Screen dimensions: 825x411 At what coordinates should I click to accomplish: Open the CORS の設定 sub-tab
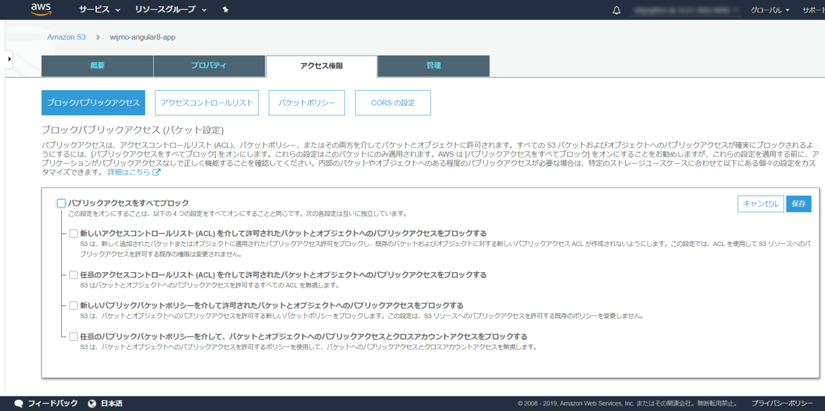393,102
